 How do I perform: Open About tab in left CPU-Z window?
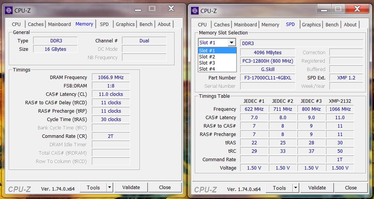point(164,24)
